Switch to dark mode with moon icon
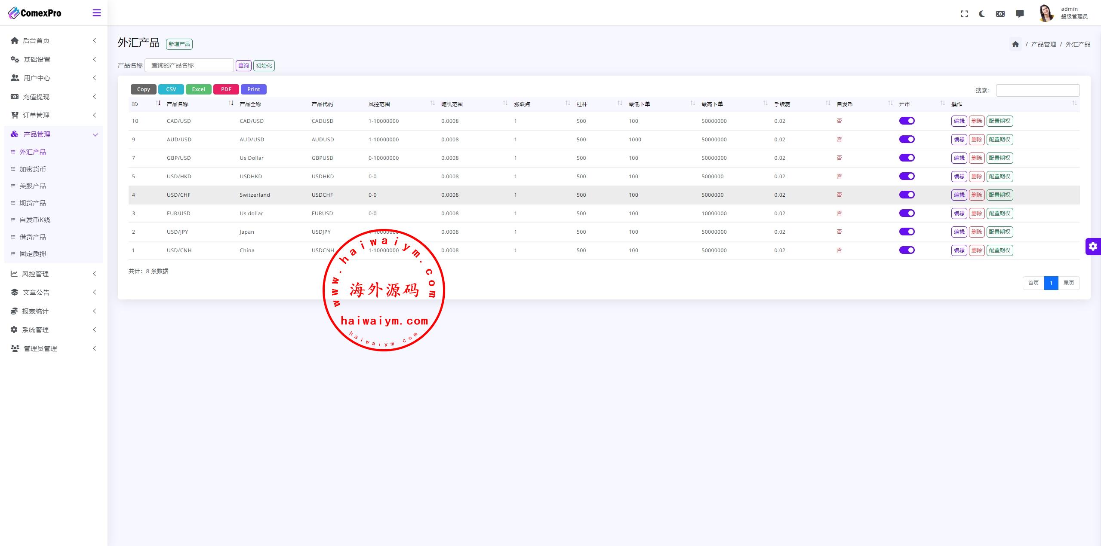Image resolution: width=1101 pixels, height=546 pixels. tap(982, 14)
